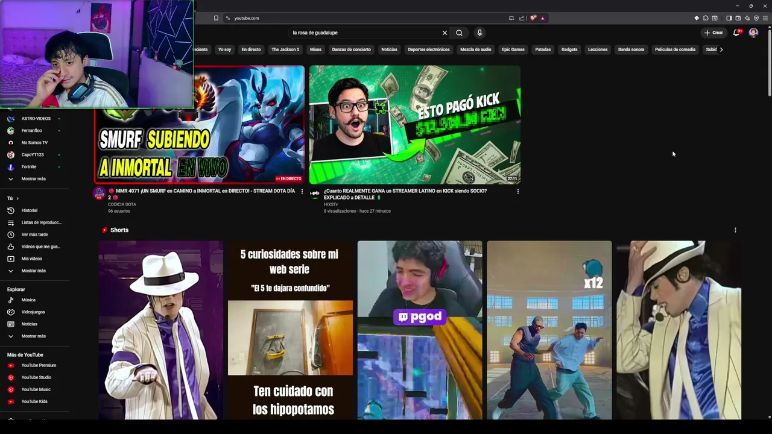Bookmark this page in the address bar

(216, 18)
